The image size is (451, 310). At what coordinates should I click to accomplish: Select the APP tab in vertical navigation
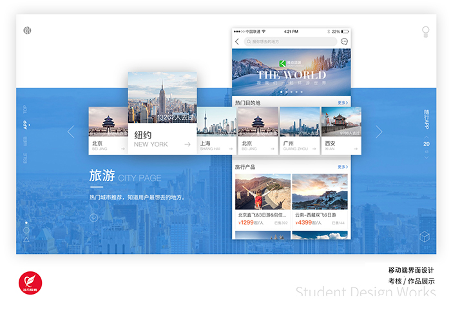pos(25,125)
